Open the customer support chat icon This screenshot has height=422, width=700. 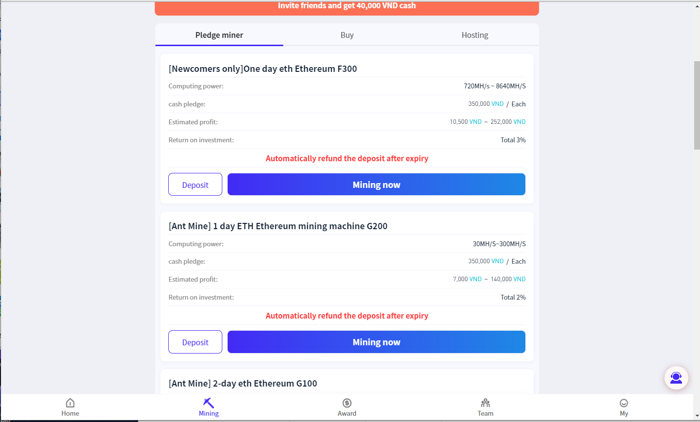point(676,378)
